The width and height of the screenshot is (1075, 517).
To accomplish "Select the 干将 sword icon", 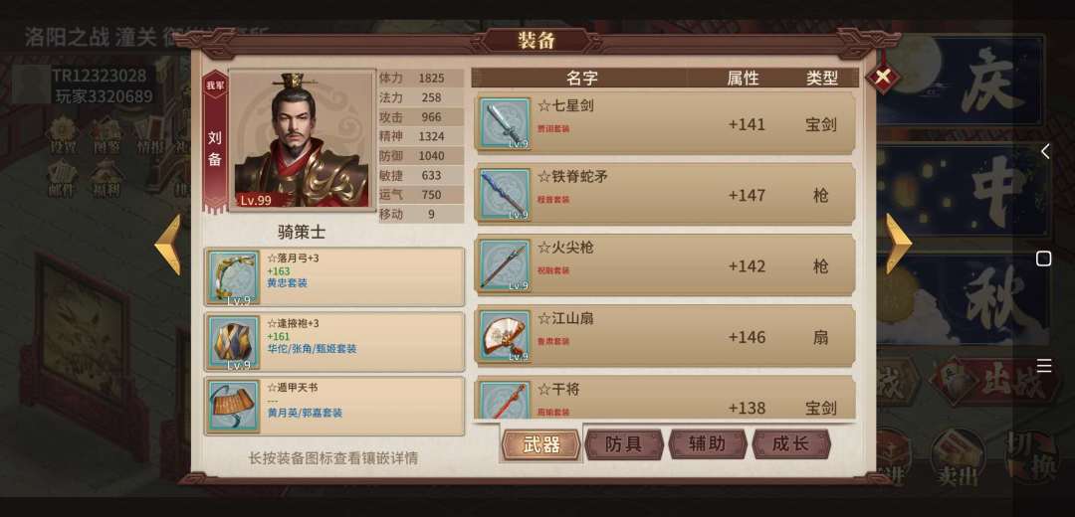I will click(x=505, y=400).
